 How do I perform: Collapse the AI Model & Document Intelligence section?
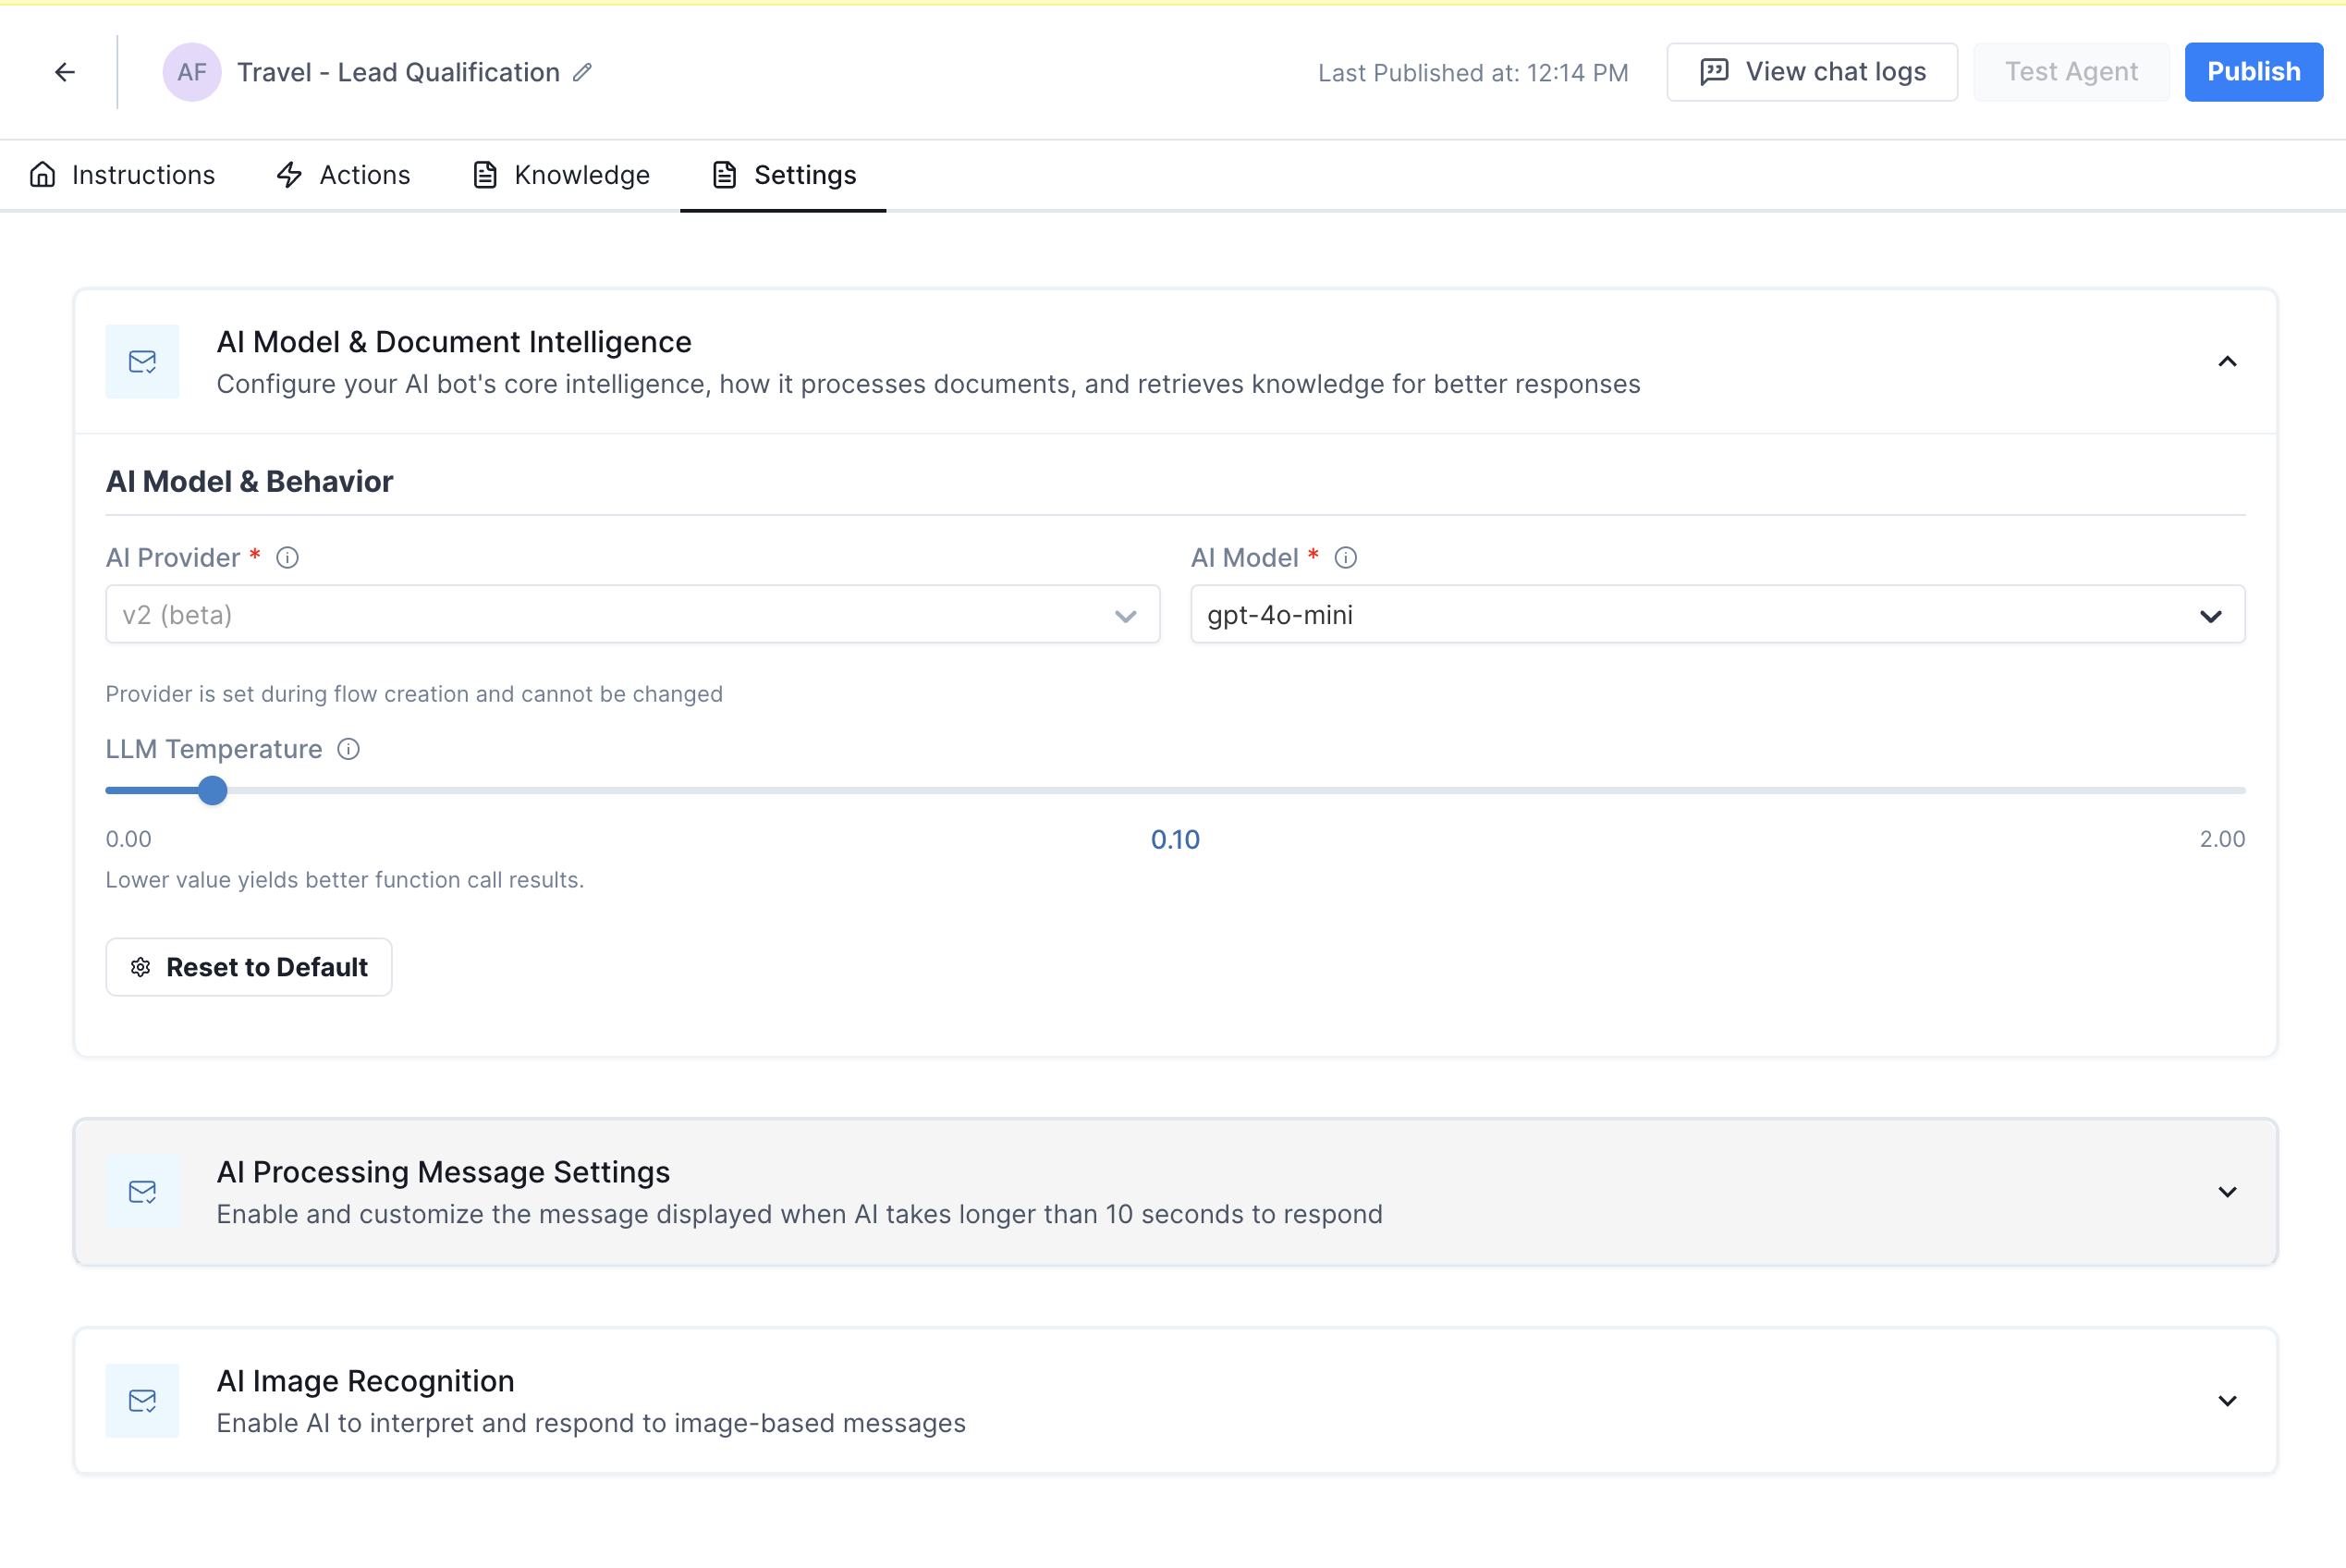coord(2227,361)
